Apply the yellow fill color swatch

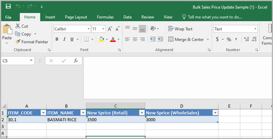tap(101, 39)
